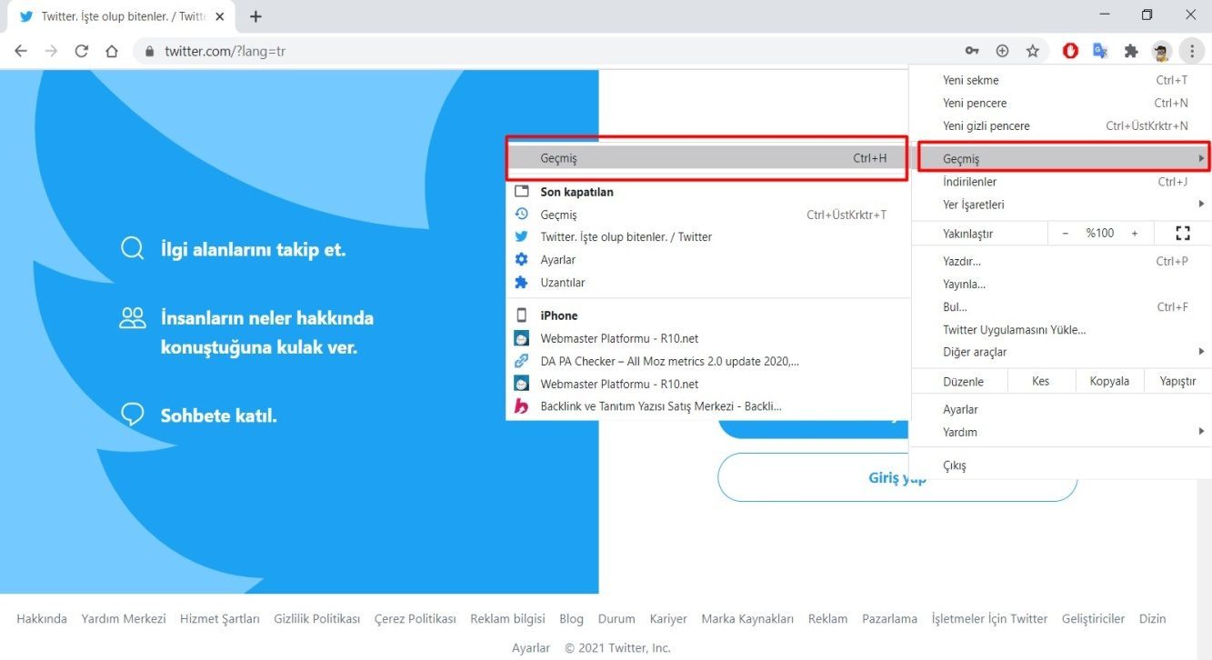Expand the Yardım submenu
Viewport: 1212px width, 660px height.
(x=1060, y=432)
